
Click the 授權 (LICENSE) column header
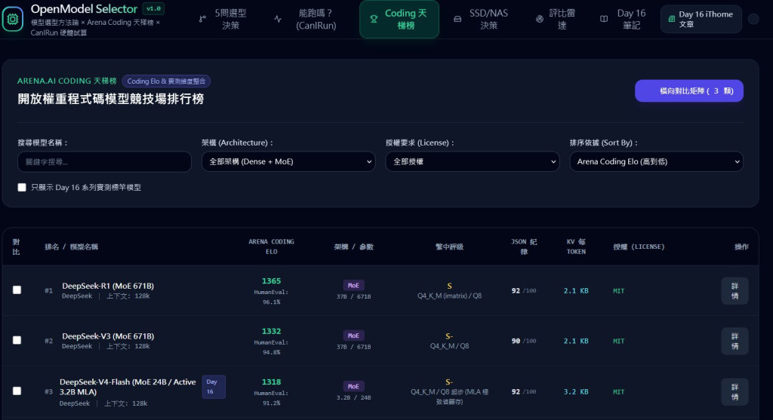tap(639, 247)
